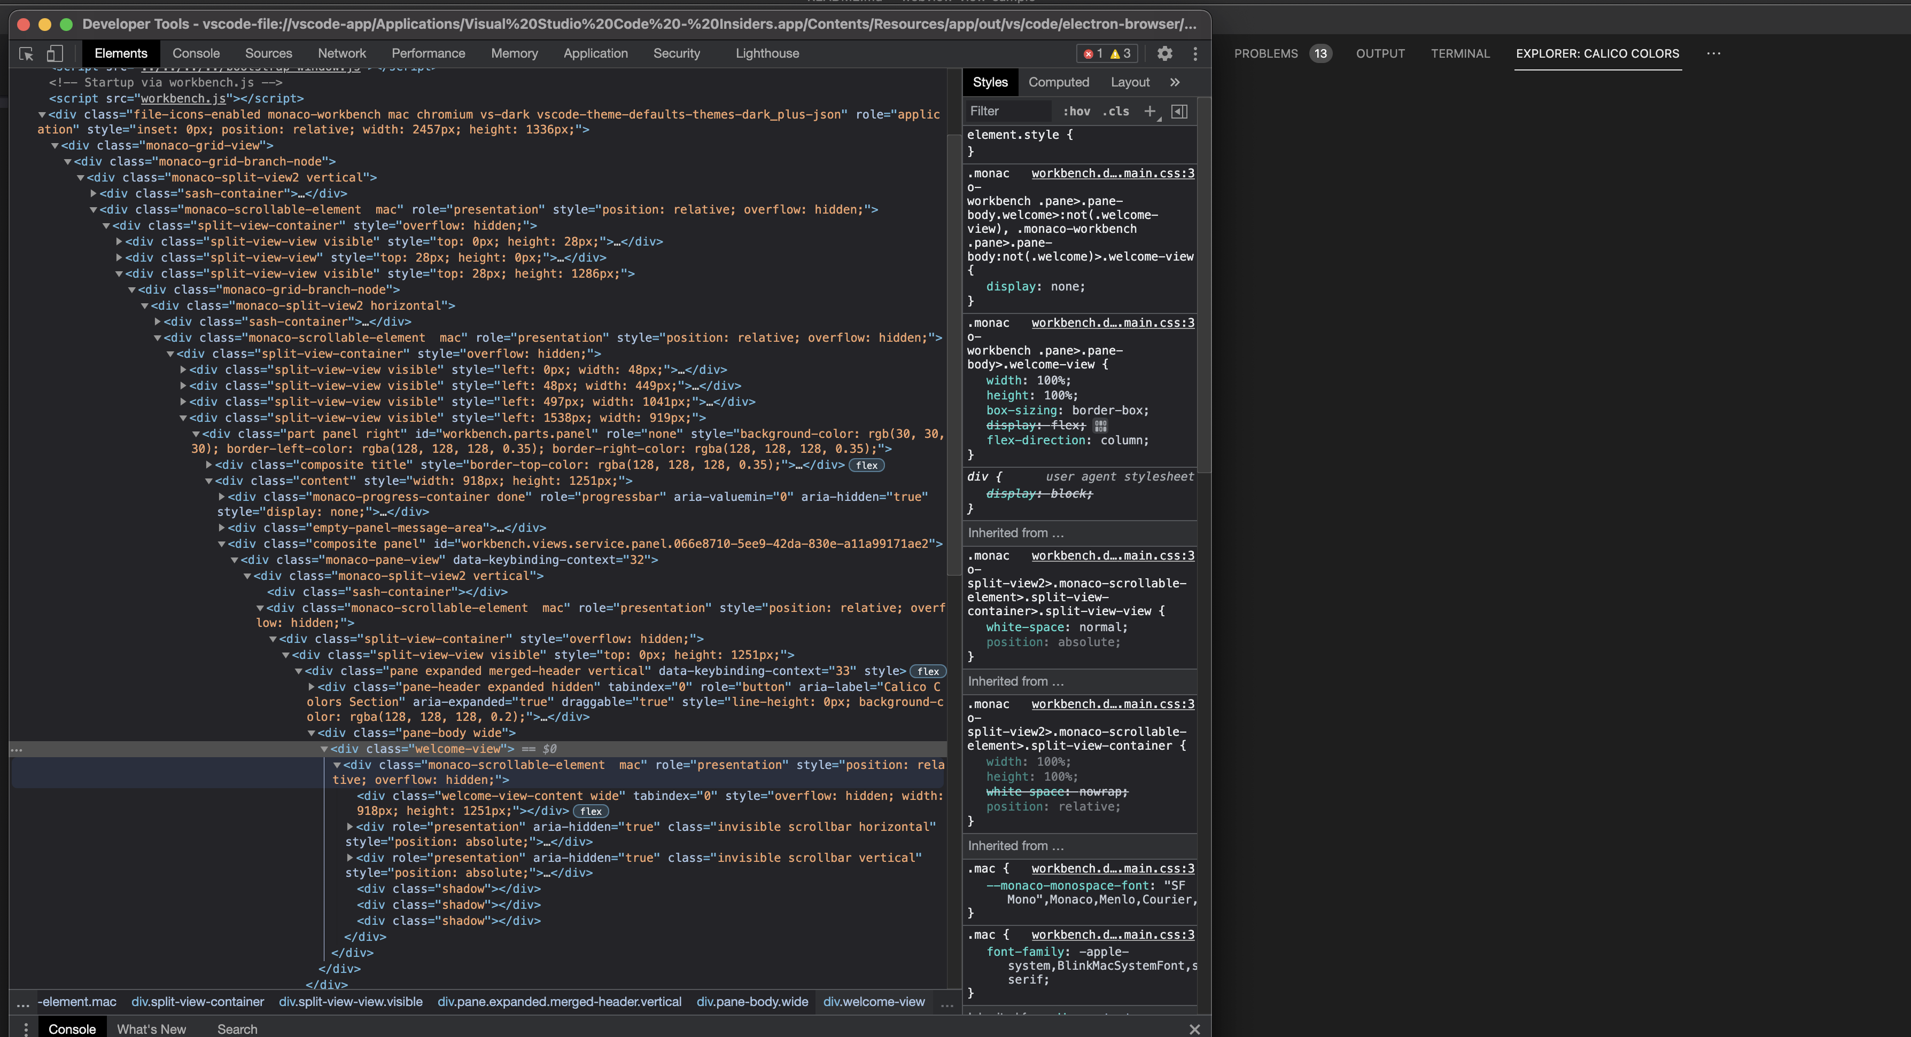Select div.pane.expanded.merged-header.vertical breadcrumb

pos(560,1002)
